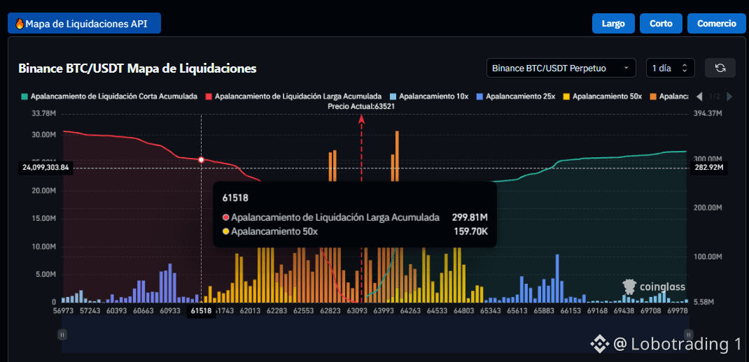Image resolution: width=749 pixels, height=362 pixels.
Task: Toggle Liquidación Larga Acumulada legend series
Action: 293,96
